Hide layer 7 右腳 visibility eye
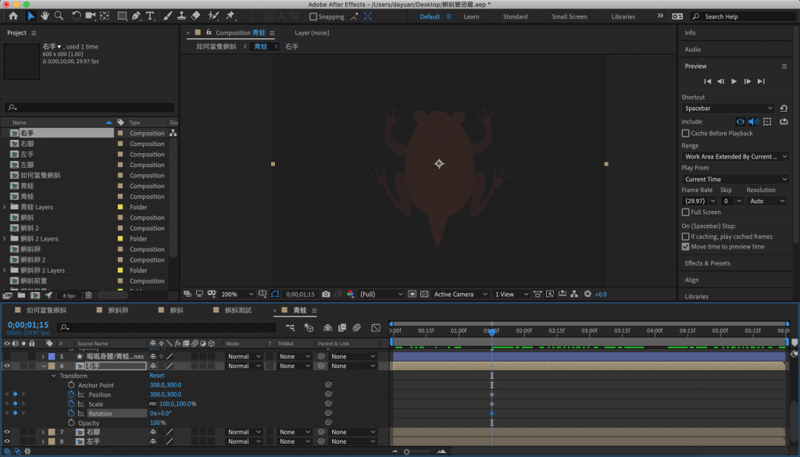The width and height of the screenshot is (800, 457). [7, 432]
